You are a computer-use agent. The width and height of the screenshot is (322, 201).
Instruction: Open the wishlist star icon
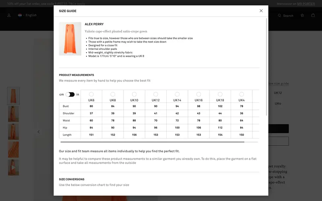coord(302,15)
